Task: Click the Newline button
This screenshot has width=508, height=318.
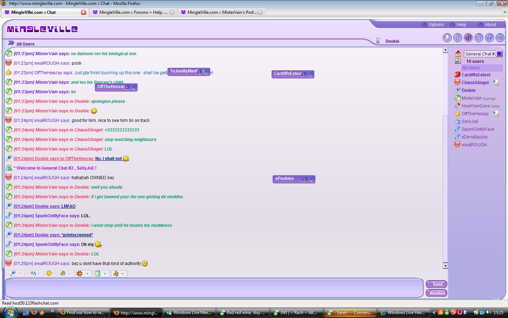Action: click(x=437, y=293)
